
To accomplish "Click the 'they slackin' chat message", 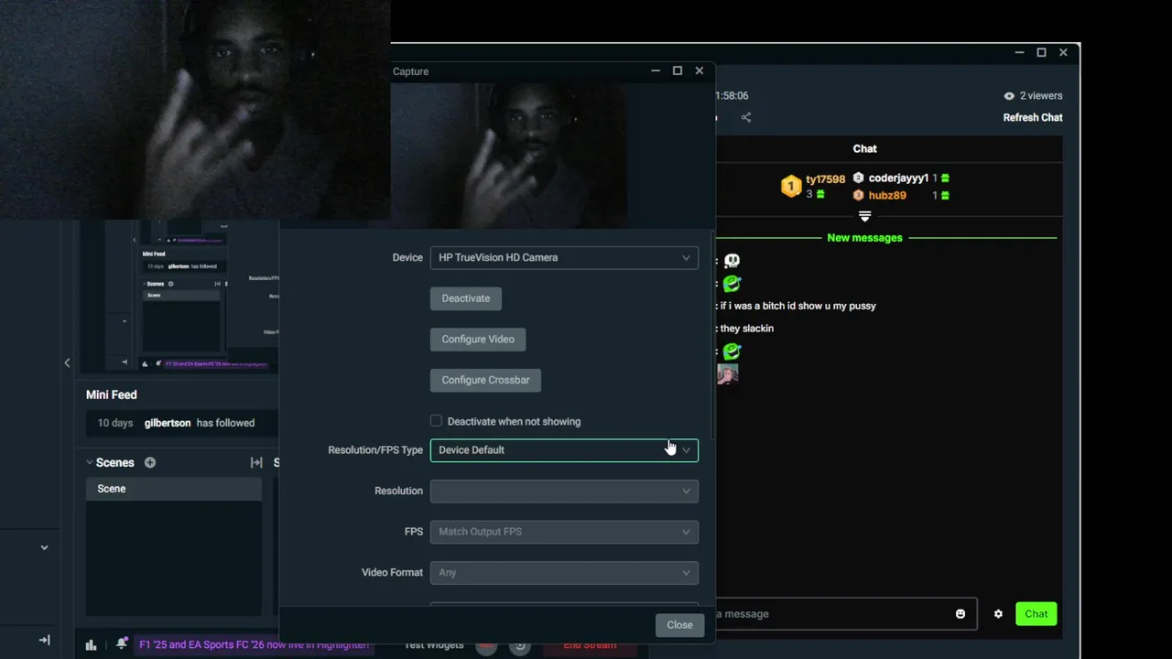I will point(747,329).
